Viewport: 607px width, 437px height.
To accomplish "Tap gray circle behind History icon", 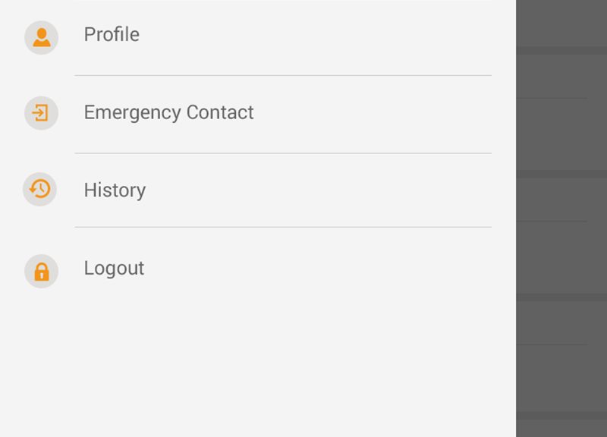I will tap(40, 189).
